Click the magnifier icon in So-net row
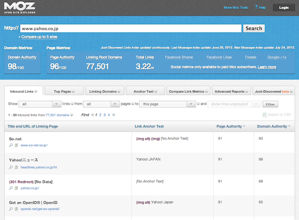 (11, 145)
